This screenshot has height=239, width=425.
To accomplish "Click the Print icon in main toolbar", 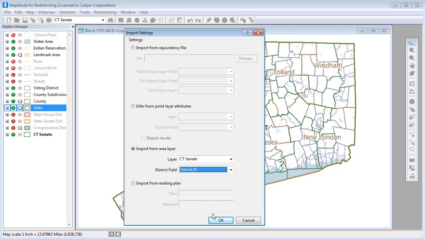I will point(49,20).
